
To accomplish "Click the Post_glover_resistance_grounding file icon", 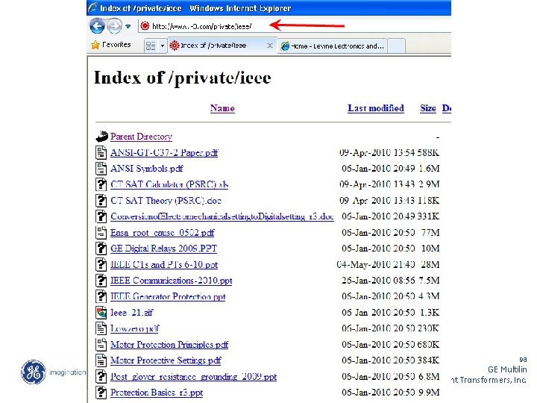I will pos(101,376).
